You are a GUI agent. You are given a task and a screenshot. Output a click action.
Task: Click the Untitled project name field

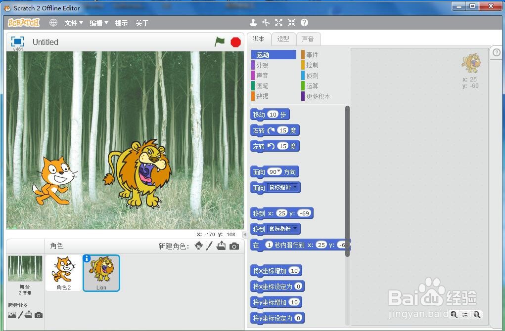point(46,42)
